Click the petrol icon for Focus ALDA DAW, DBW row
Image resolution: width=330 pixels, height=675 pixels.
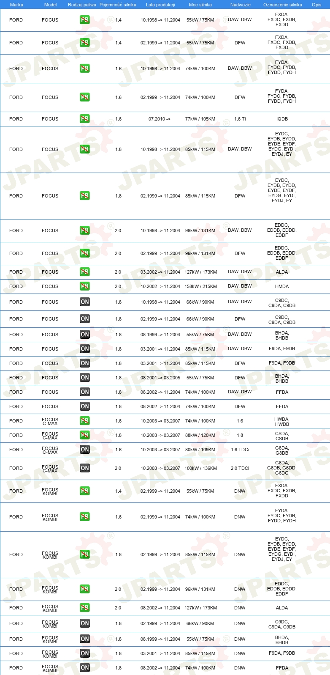click(85, 272)
